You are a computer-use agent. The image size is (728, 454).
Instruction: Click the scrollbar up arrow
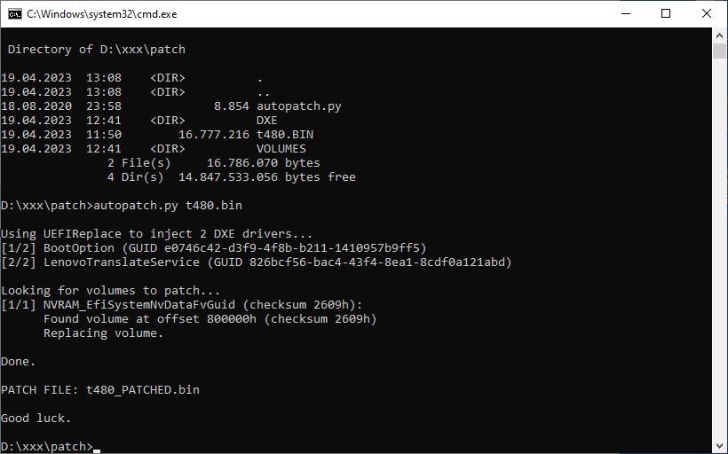pos(720,35)
